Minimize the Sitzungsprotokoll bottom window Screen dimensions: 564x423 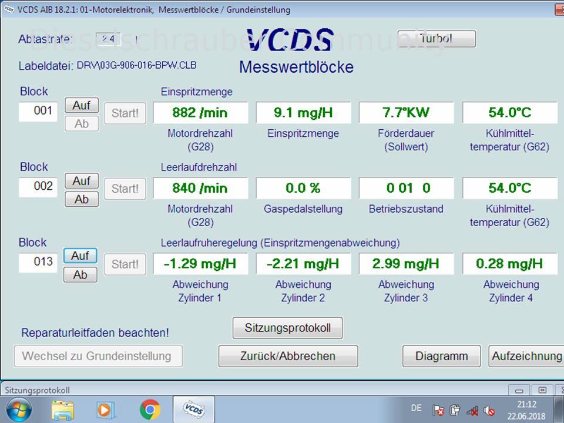pos(519,390)
